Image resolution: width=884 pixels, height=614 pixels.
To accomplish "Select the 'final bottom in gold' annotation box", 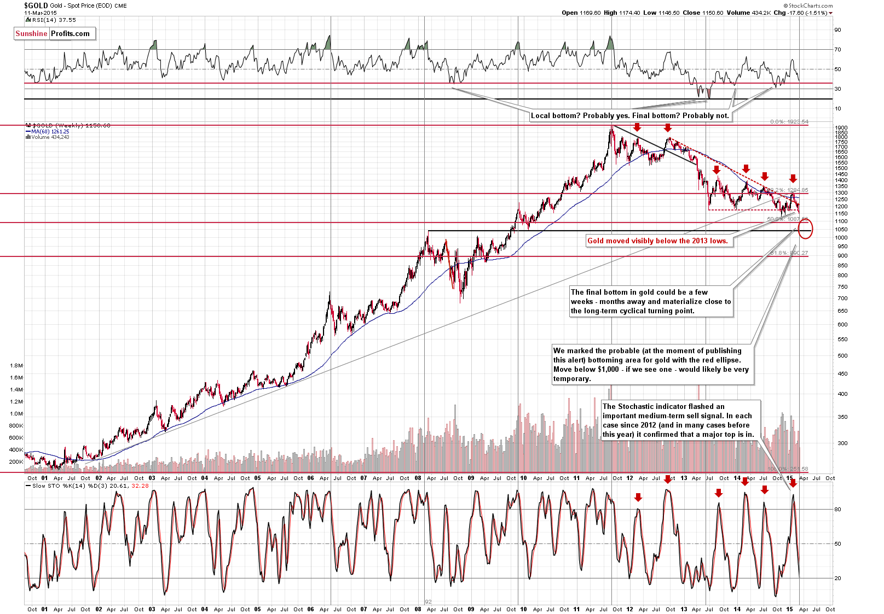I will (x=651, y=301).
